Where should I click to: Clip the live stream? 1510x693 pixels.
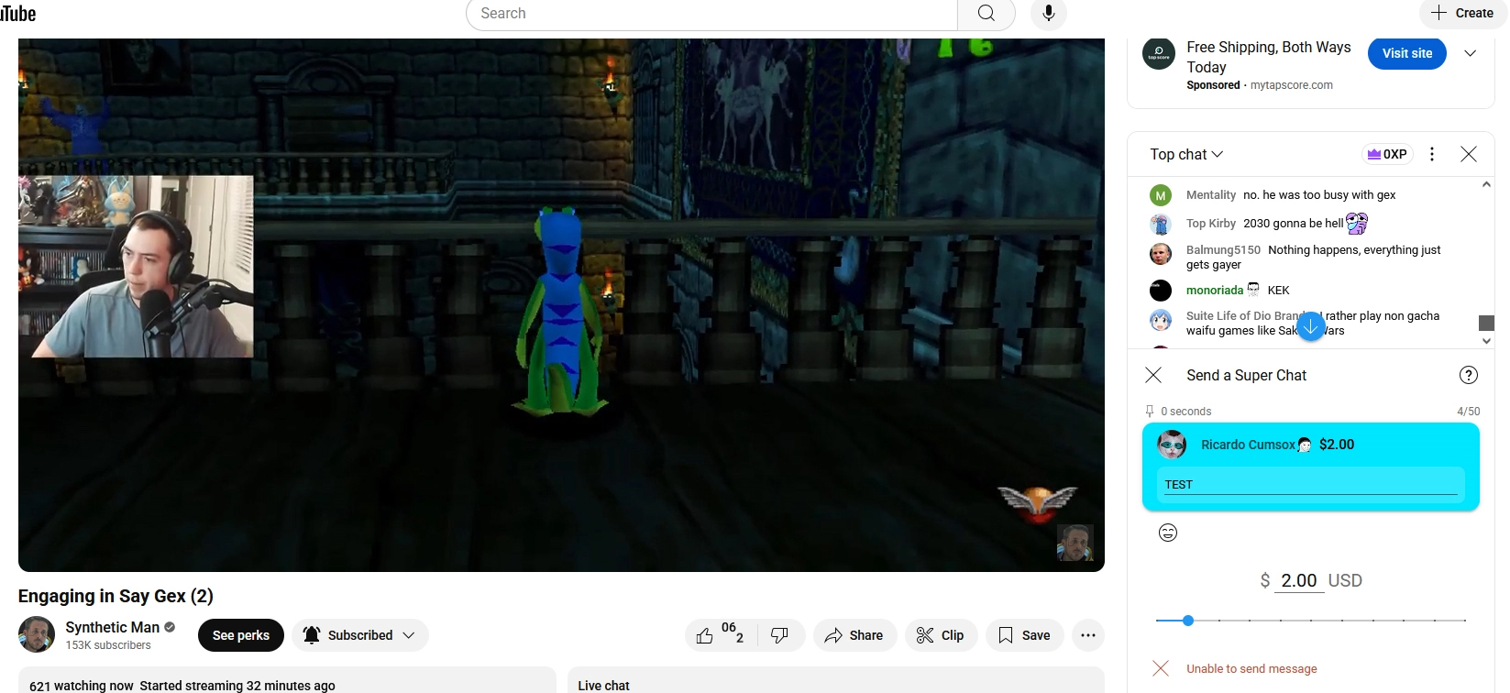942,635
